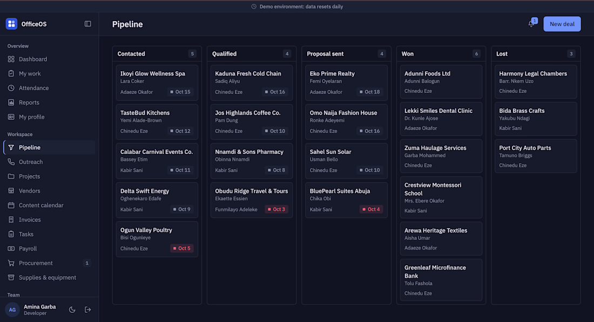This screenshot has width=594, height=322.
Task: Click the Procurement cart icon
Action: pos(11,263)
